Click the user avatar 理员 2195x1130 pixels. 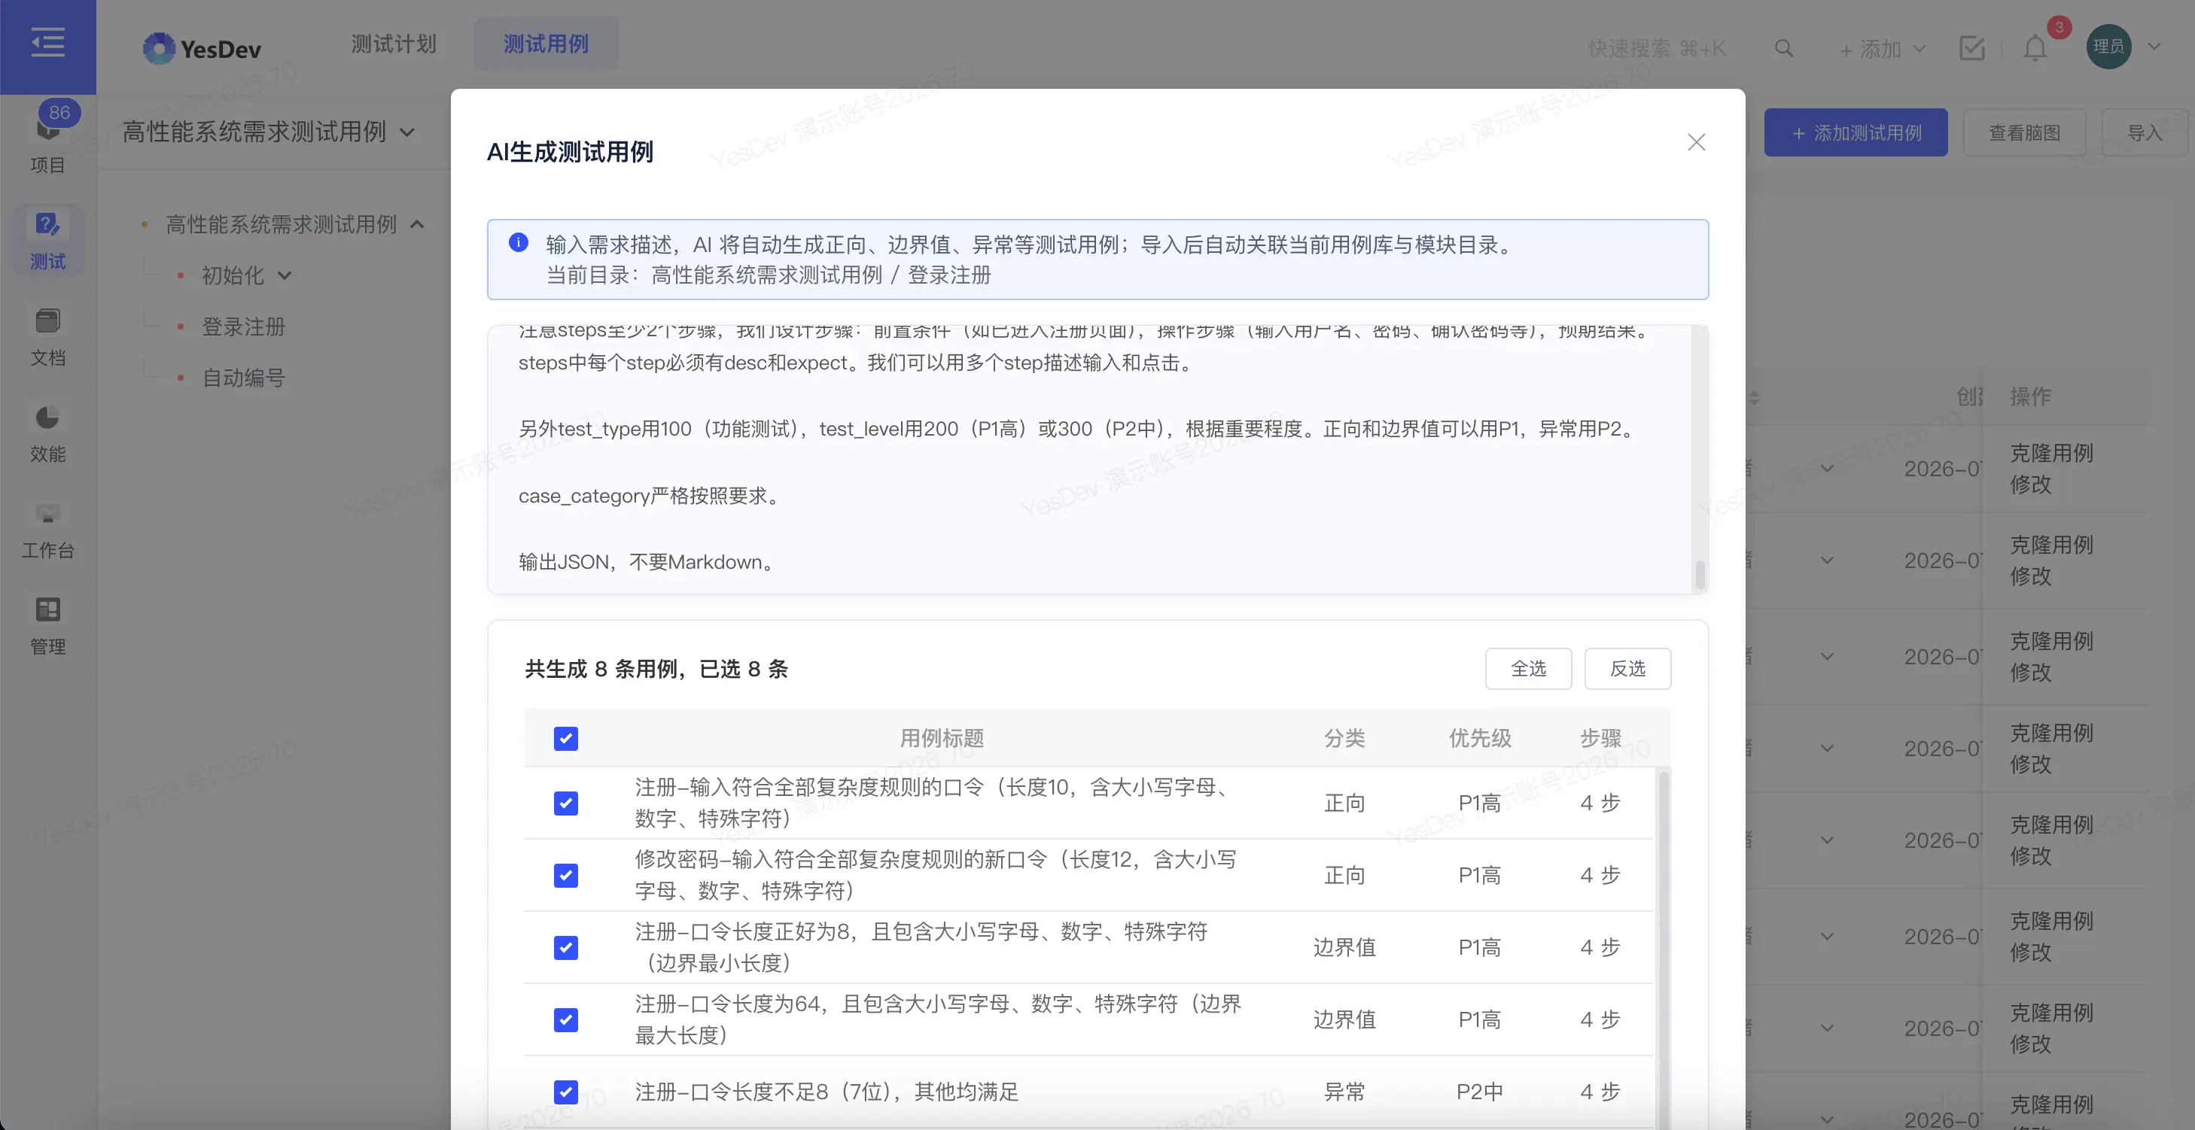coord(2108,46)
